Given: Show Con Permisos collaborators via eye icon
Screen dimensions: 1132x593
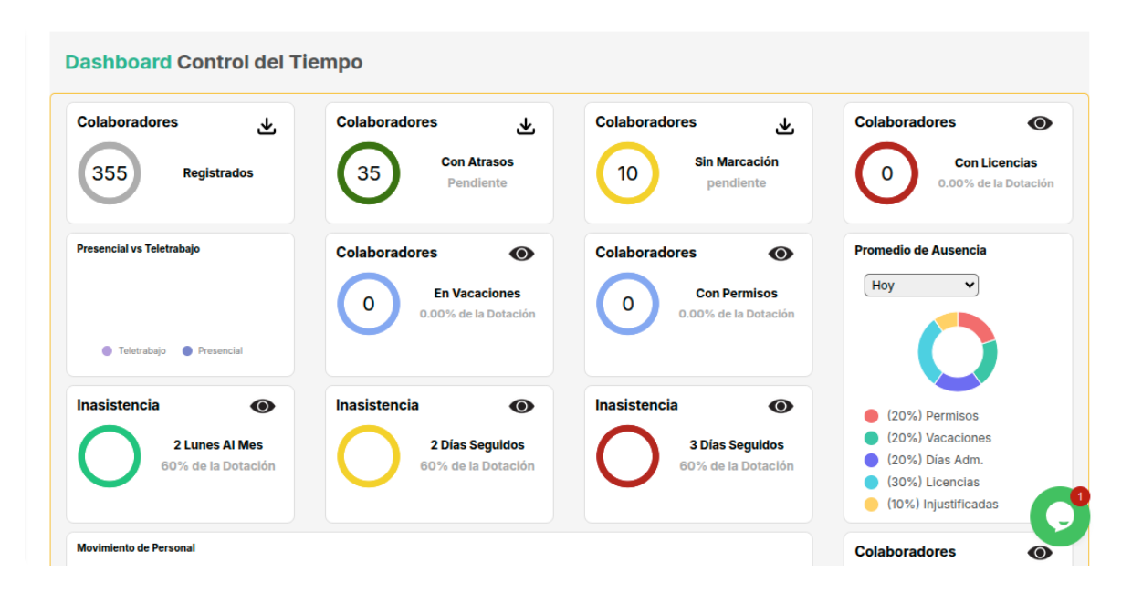Looking at the screenshot, I should (781, 254).
